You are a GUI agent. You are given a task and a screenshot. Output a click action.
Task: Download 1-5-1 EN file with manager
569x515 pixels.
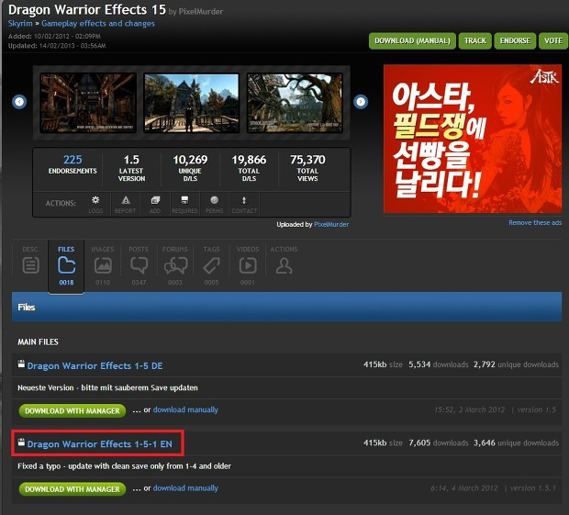(x=73, y=489)
